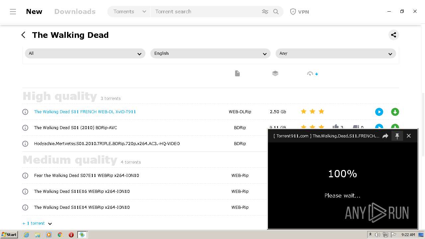425x239 pixels.
Task: Open the media player taskbar icon
Action: pos(49,235)
